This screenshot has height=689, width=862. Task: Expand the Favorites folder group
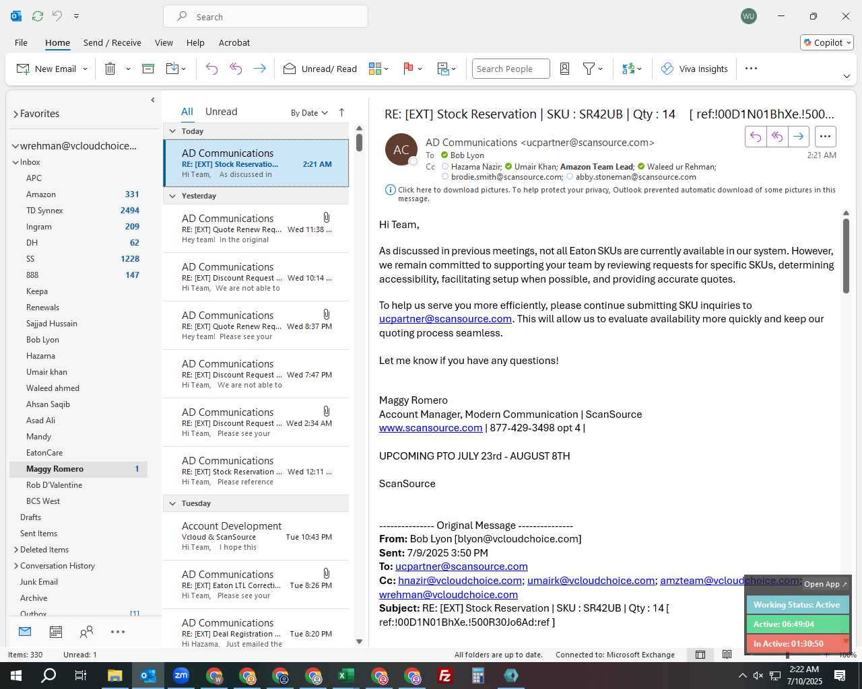click(15, 114)
